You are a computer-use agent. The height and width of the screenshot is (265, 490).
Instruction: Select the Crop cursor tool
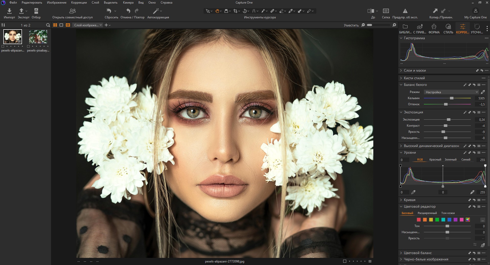(235, 11)
